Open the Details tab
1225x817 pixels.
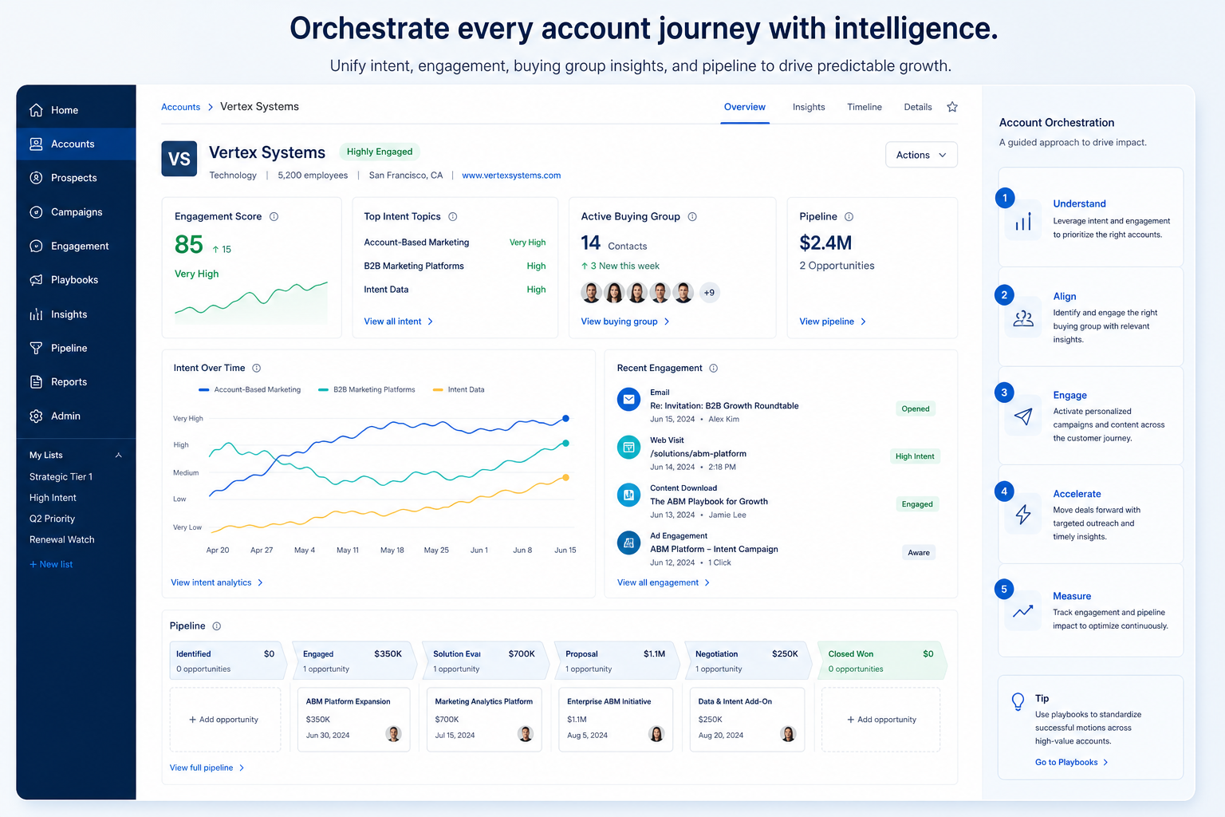[918, 107]
